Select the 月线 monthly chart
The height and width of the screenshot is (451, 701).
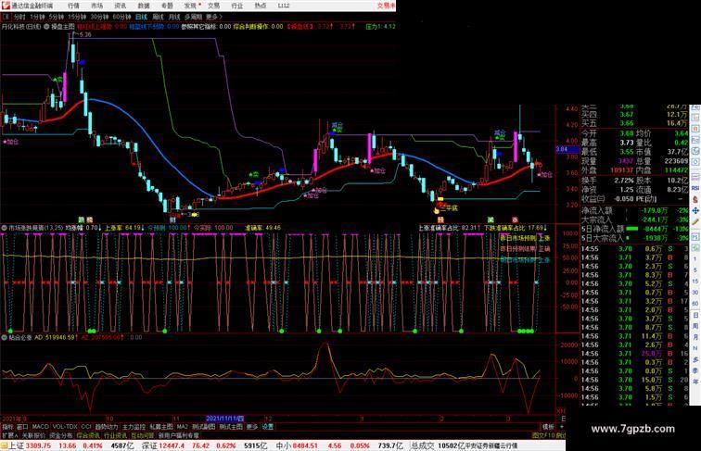tap(174, 17)
